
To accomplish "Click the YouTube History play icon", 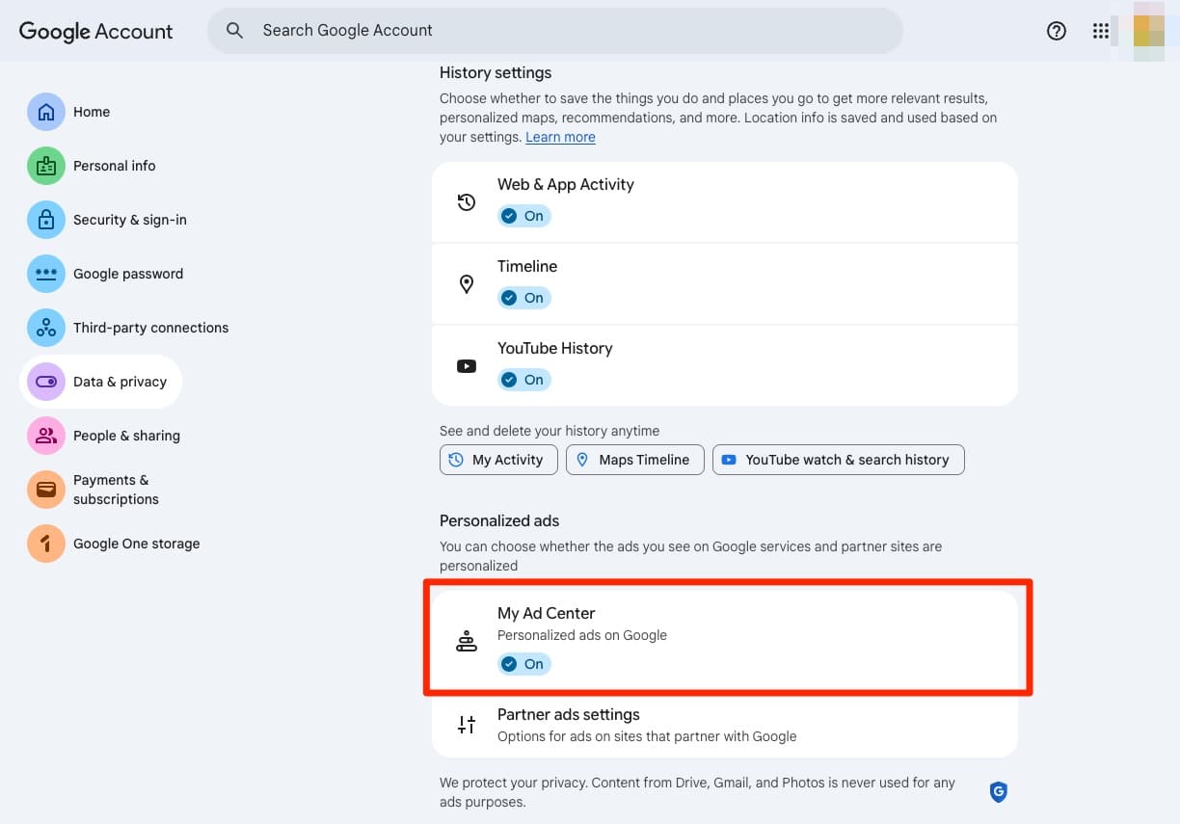I will tap(467, 366).
